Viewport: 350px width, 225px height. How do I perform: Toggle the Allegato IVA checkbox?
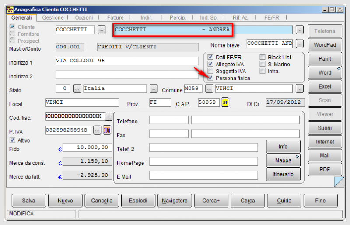pyautogui.click(x=210, y=64)
